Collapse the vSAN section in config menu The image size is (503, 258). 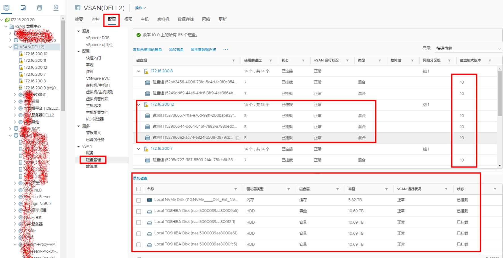79,146
